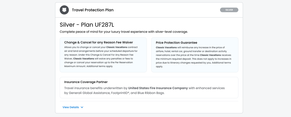Click the Insurance Coverage Partner heading

coord(86,82)
